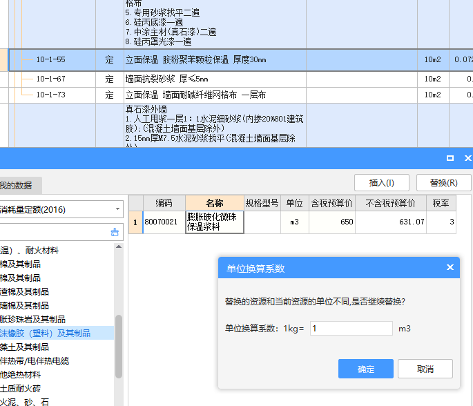Click the 插入(I) button
This screenshot has width=473, height=406.
(382, 182)
